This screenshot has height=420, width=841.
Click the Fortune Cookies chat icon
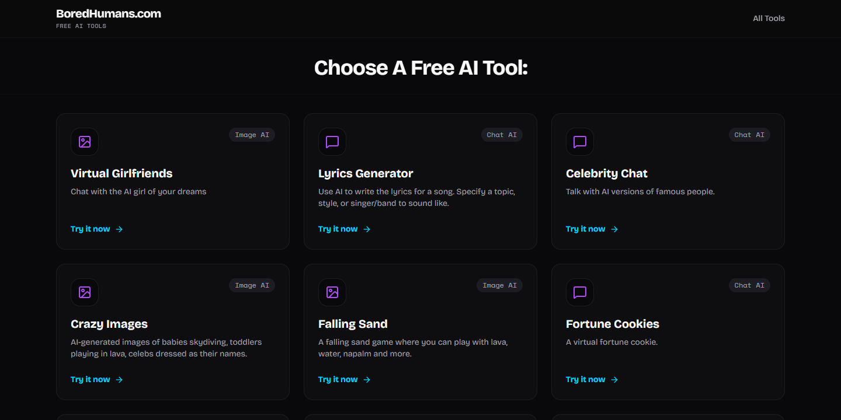pyautogui.click(x=580, y=292)
